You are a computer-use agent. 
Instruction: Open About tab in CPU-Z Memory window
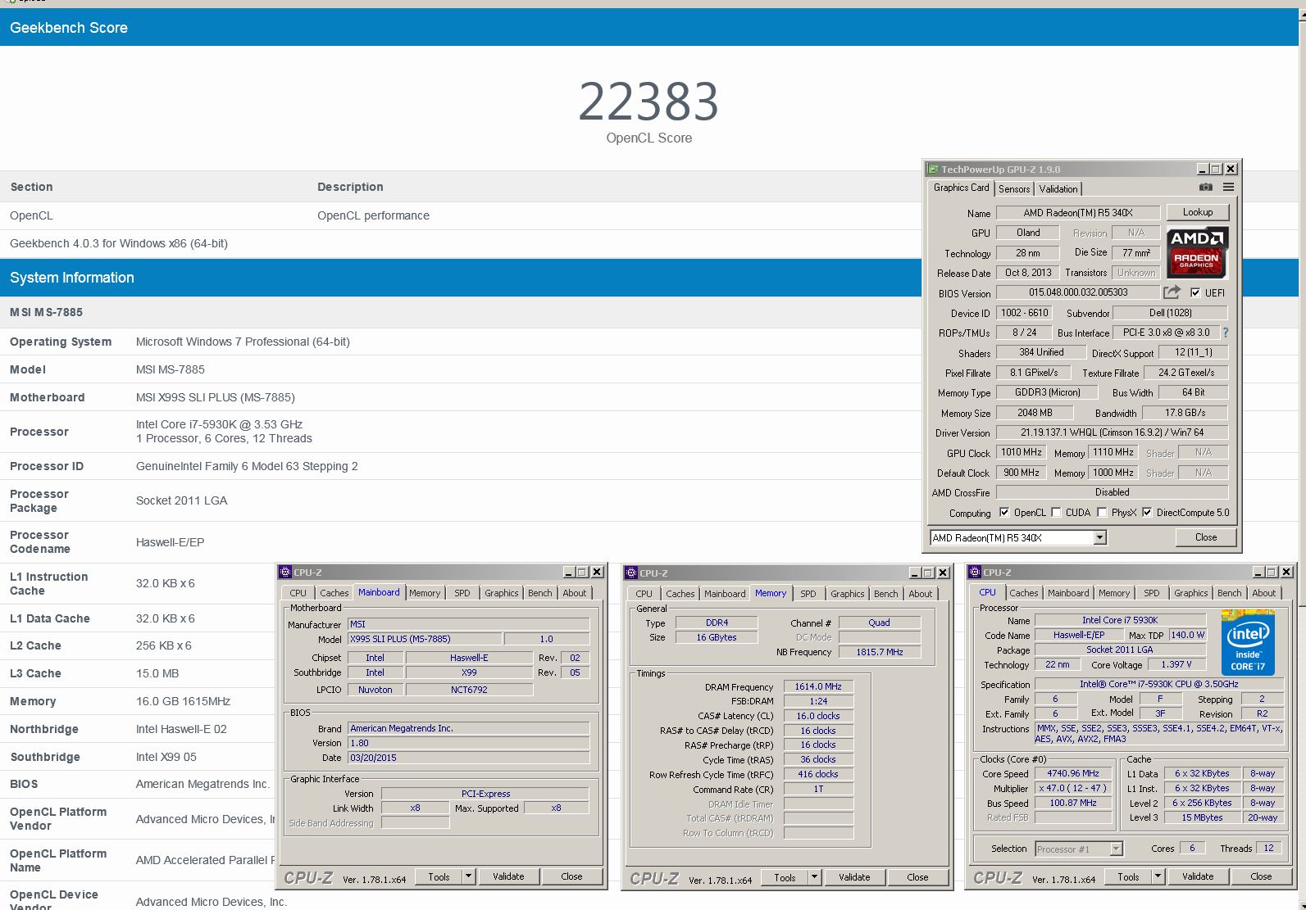point(920,594)
